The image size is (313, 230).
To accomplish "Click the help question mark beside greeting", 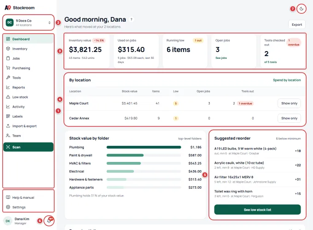I will [131, 19].
